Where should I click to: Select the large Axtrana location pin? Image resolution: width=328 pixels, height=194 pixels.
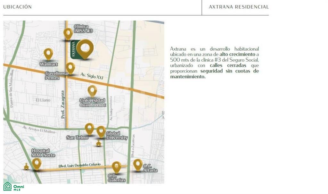tap(85, 49)
